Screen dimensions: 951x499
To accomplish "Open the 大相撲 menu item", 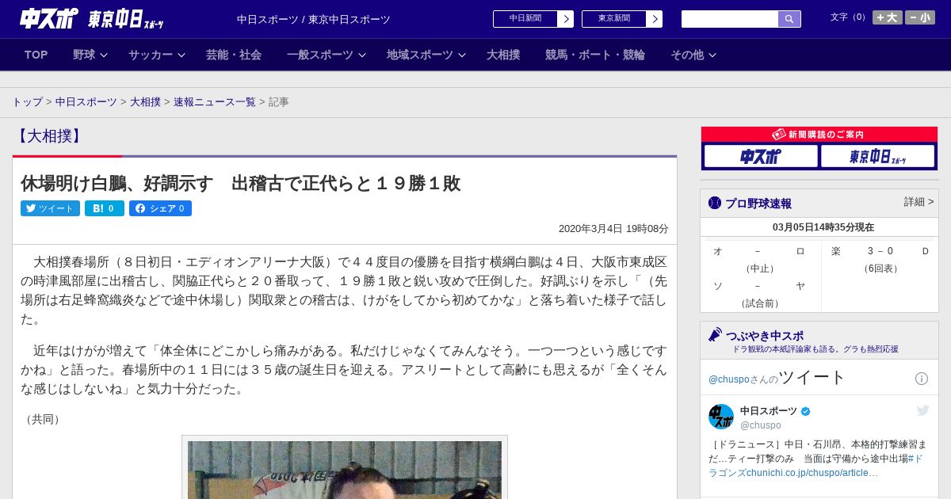I will 503,55.
